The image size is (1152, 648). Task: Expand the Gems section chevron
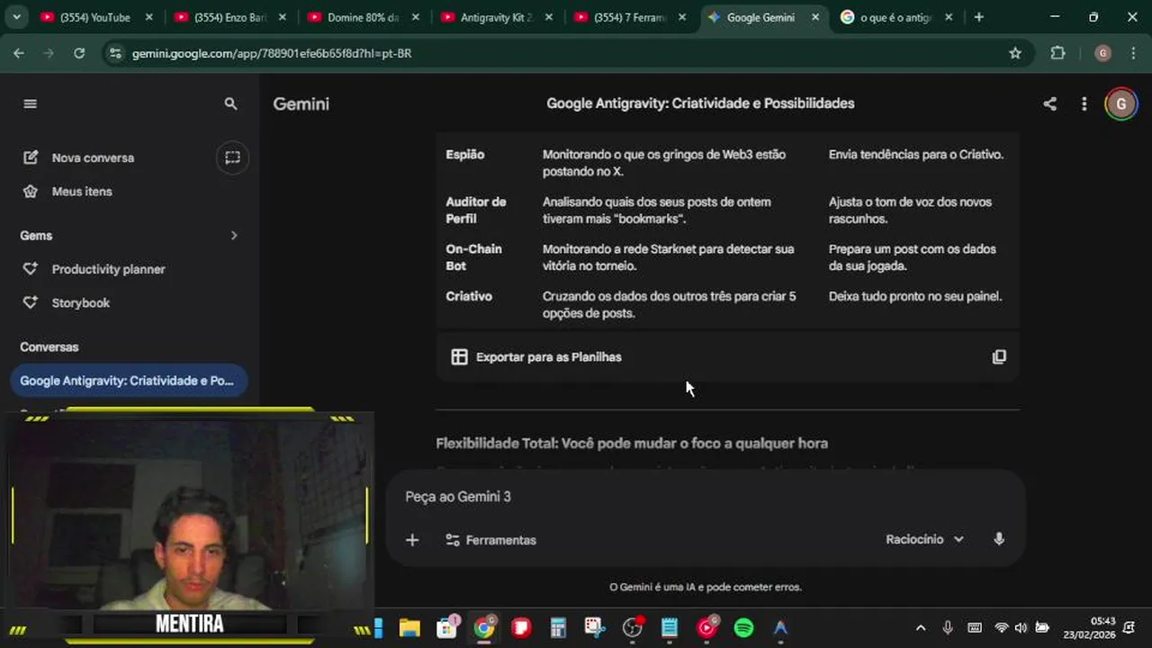(x=234, y=235)
